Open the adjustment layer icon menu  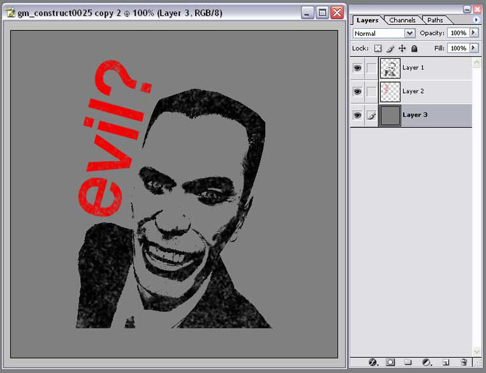(426, 362)
